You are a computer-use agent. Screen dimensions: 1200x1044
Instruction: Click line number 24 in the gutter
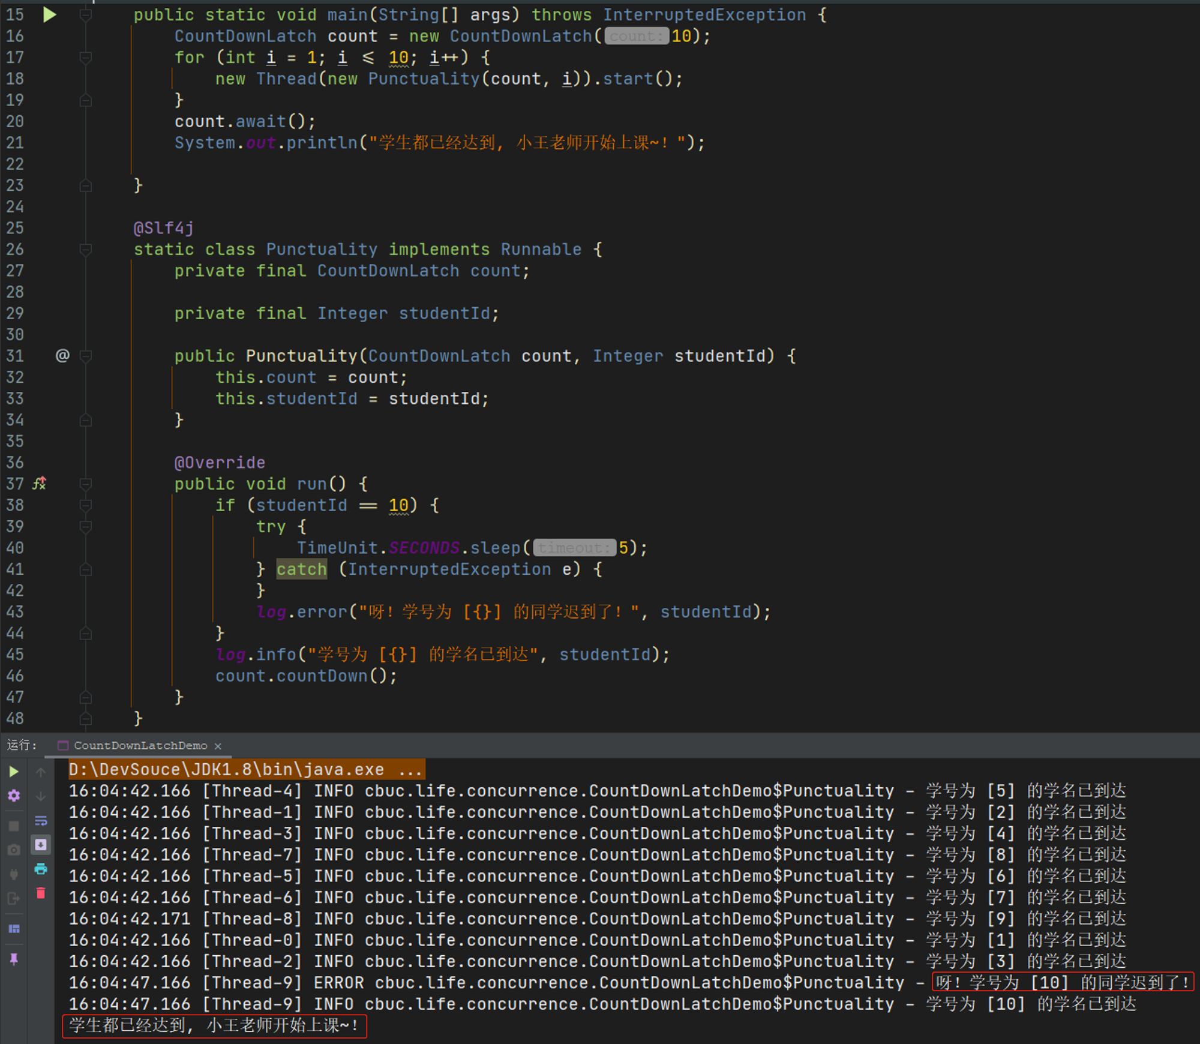pyautogui.click(x=15, y=207)
